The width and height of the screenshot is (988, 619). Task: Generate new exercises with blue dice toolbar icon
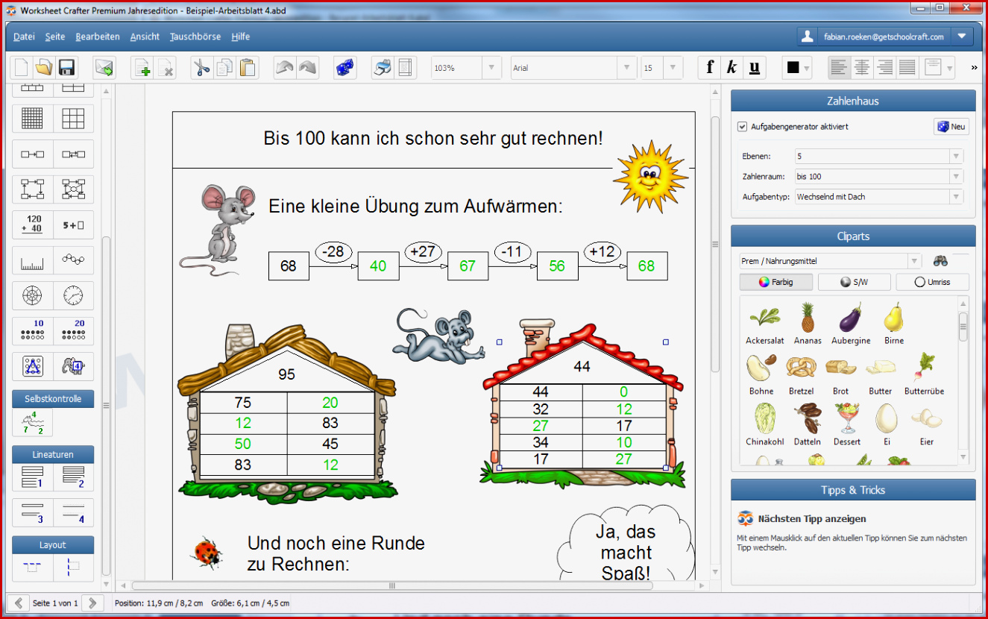coord(344,68)
